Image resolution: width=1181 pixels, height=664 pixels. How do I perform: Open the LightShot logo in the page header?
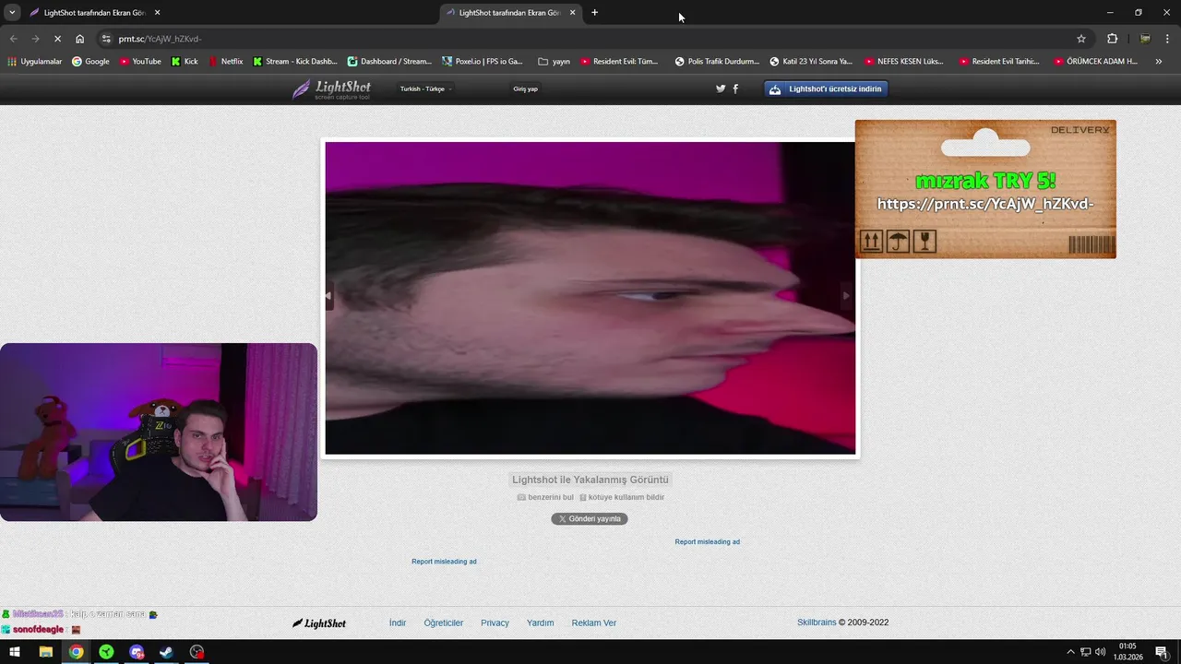pyautogui.click(x=331, y=89)
